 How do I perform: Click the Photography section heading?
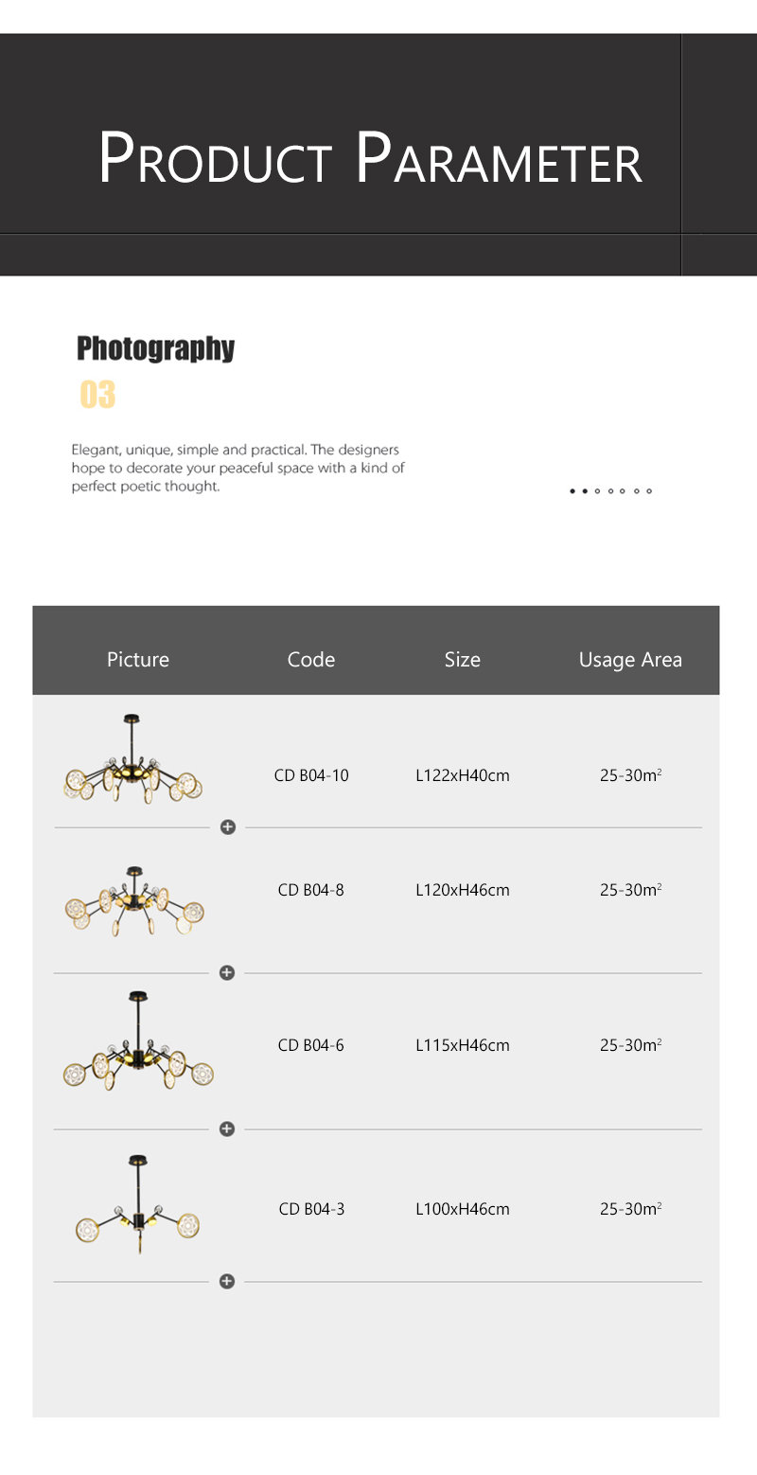(x=155, y=348)
